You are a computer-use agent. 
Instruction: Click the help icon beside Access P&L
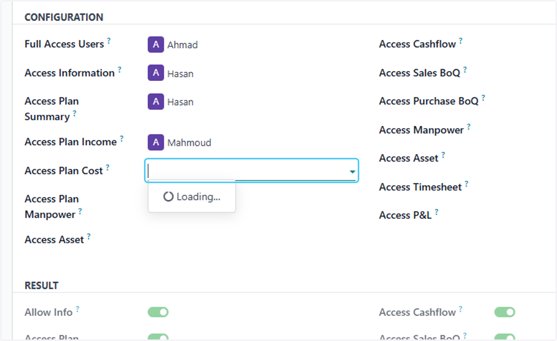tap(436, 212)
